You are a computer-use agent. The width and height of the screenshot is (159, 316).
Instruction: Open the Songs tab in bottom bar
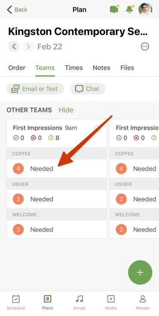pos(79,302)
